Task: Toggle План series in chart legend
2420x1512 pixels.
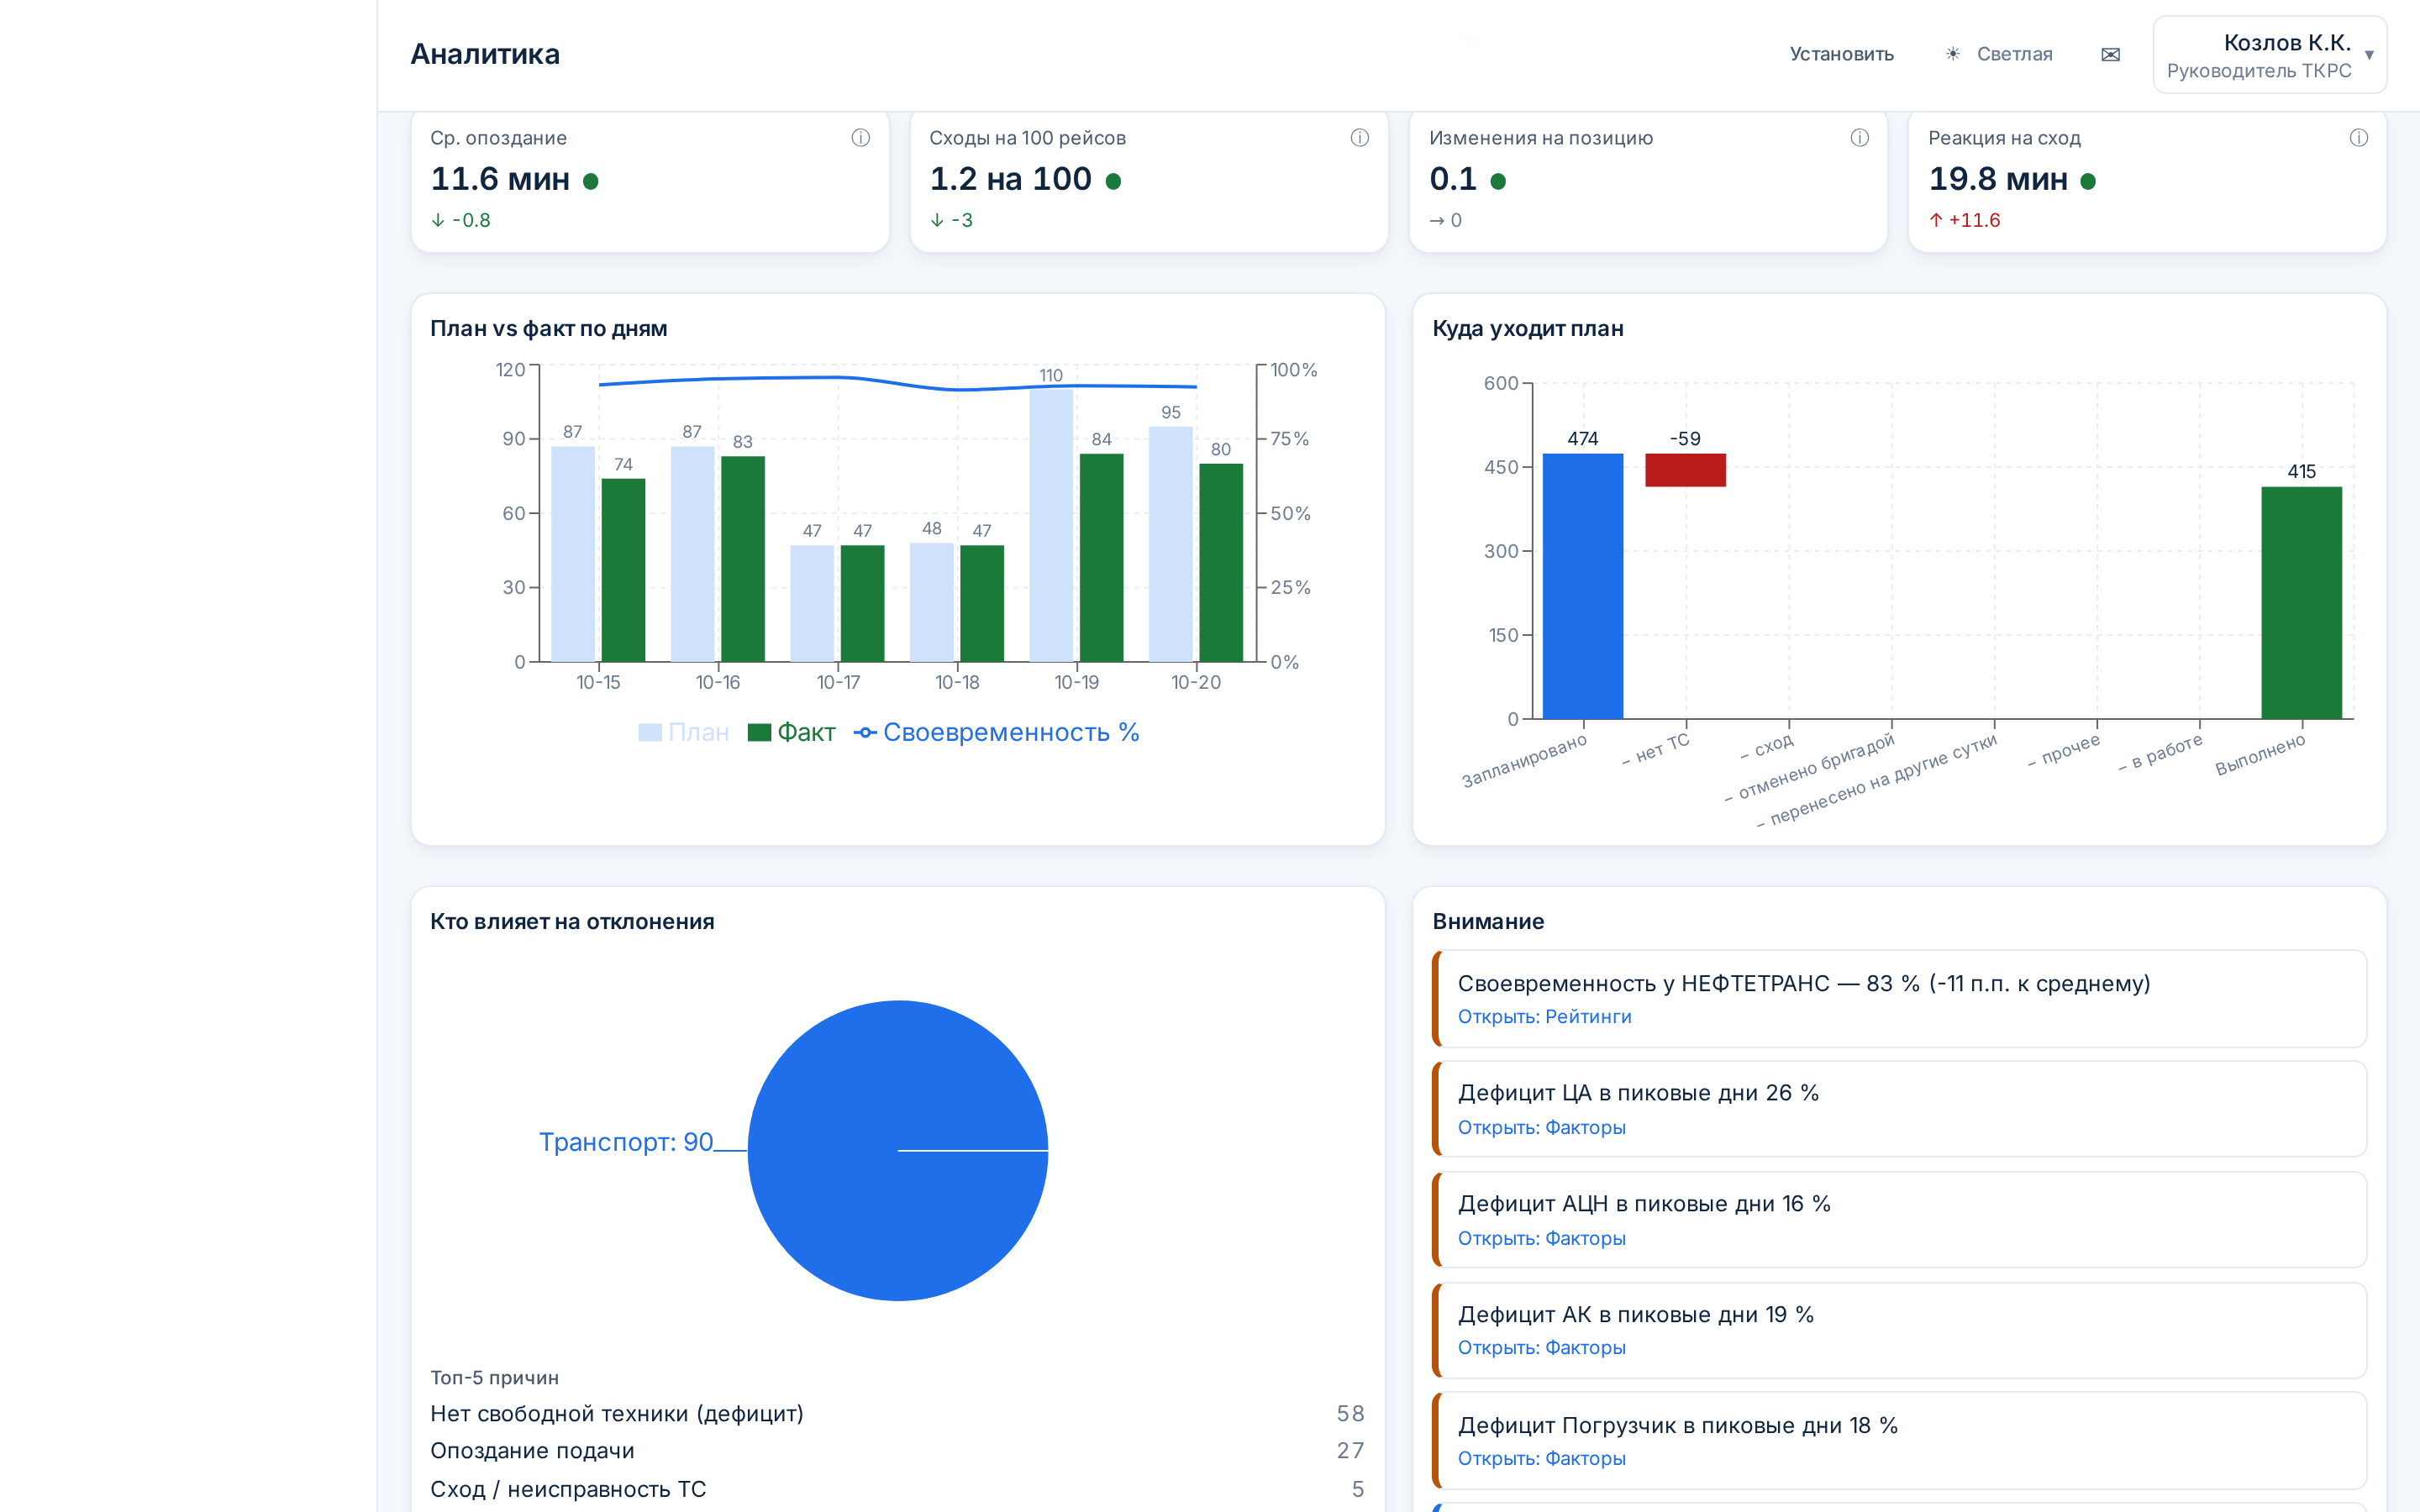Action: click(684, 732)
